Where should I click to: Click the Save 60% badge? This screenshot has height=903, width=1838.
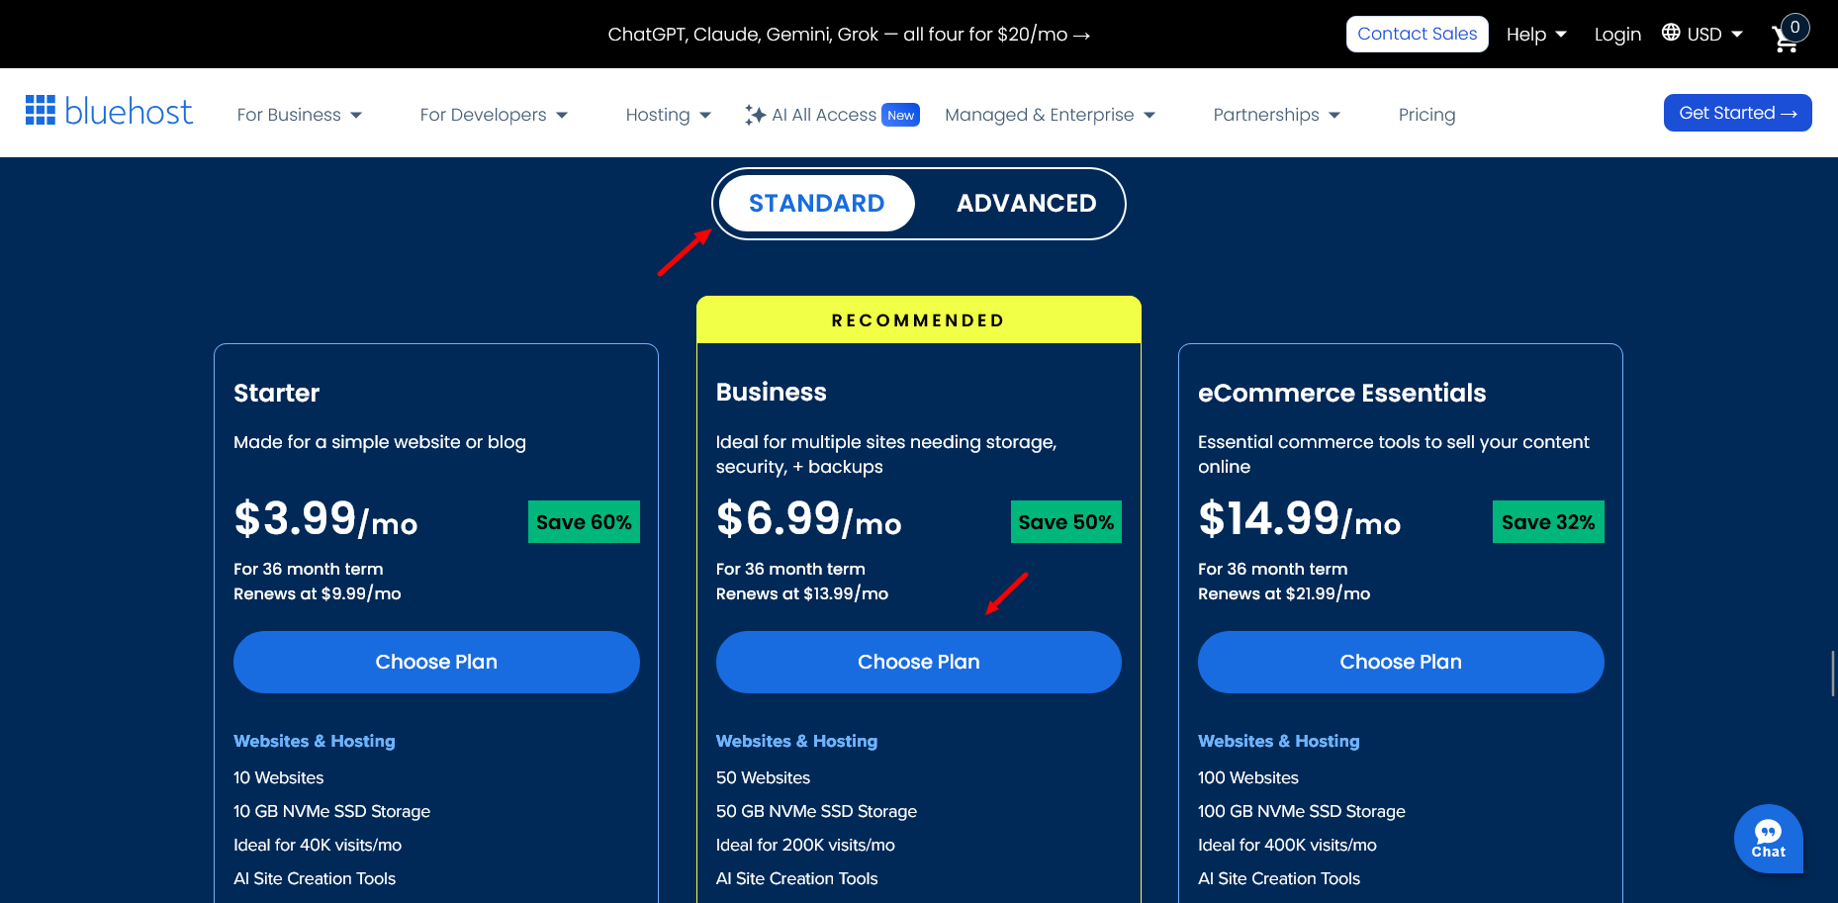(x=584, y=522)
